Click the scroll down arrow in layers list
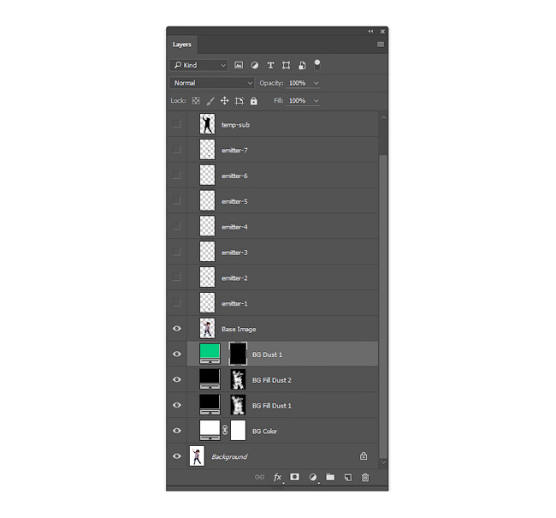556x518 pixels. (383, 462)
